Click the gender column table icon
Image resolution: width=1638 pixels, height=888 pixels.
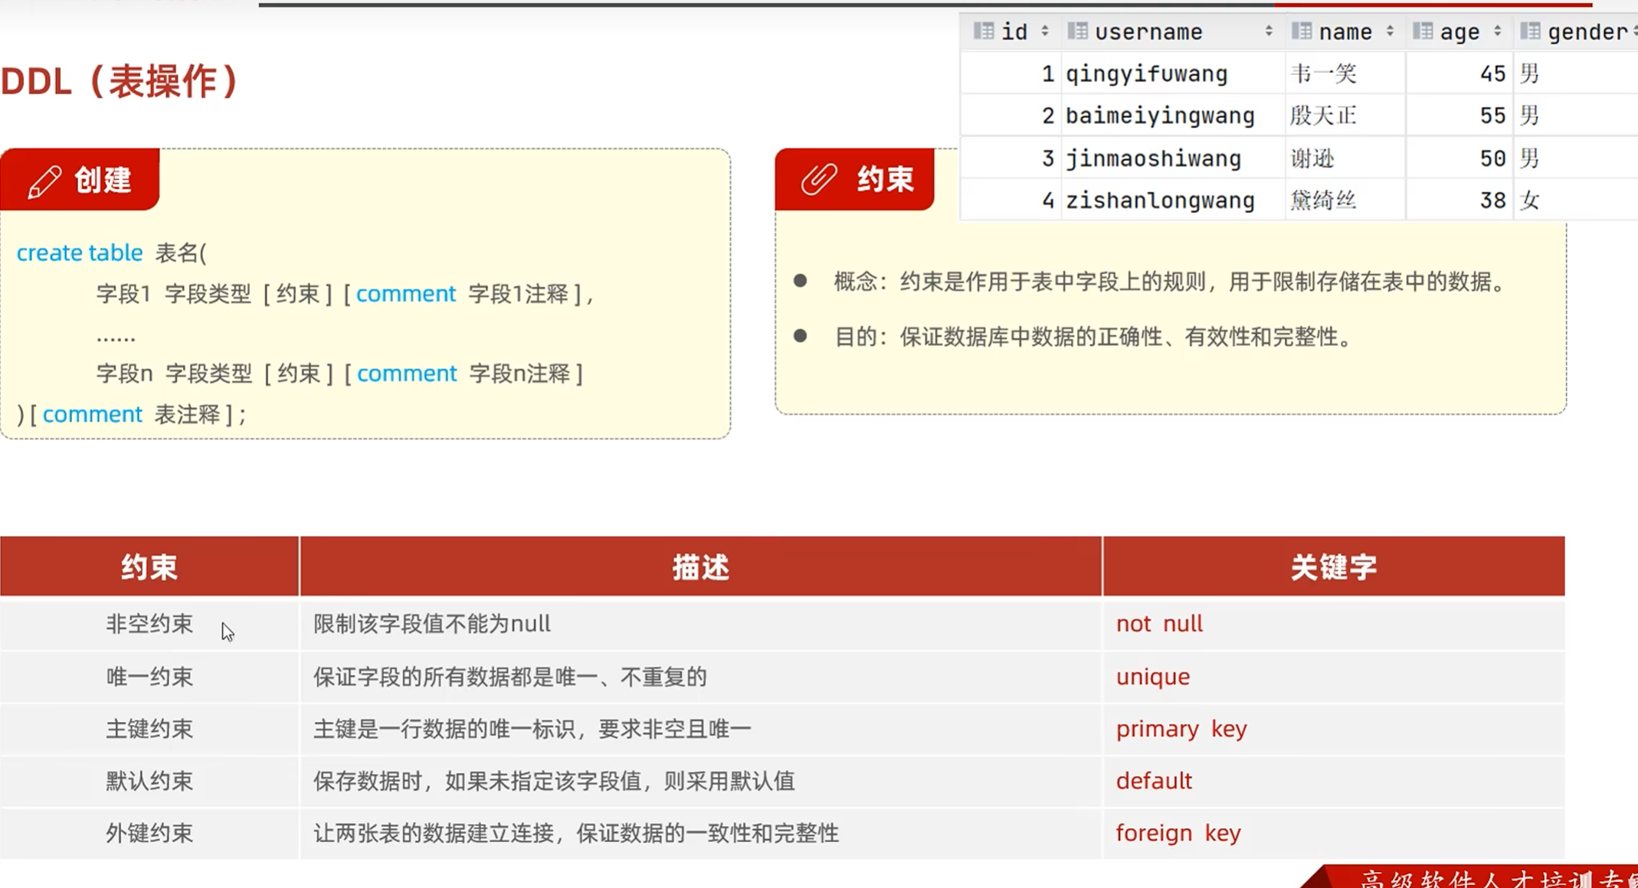point(1530,31)
